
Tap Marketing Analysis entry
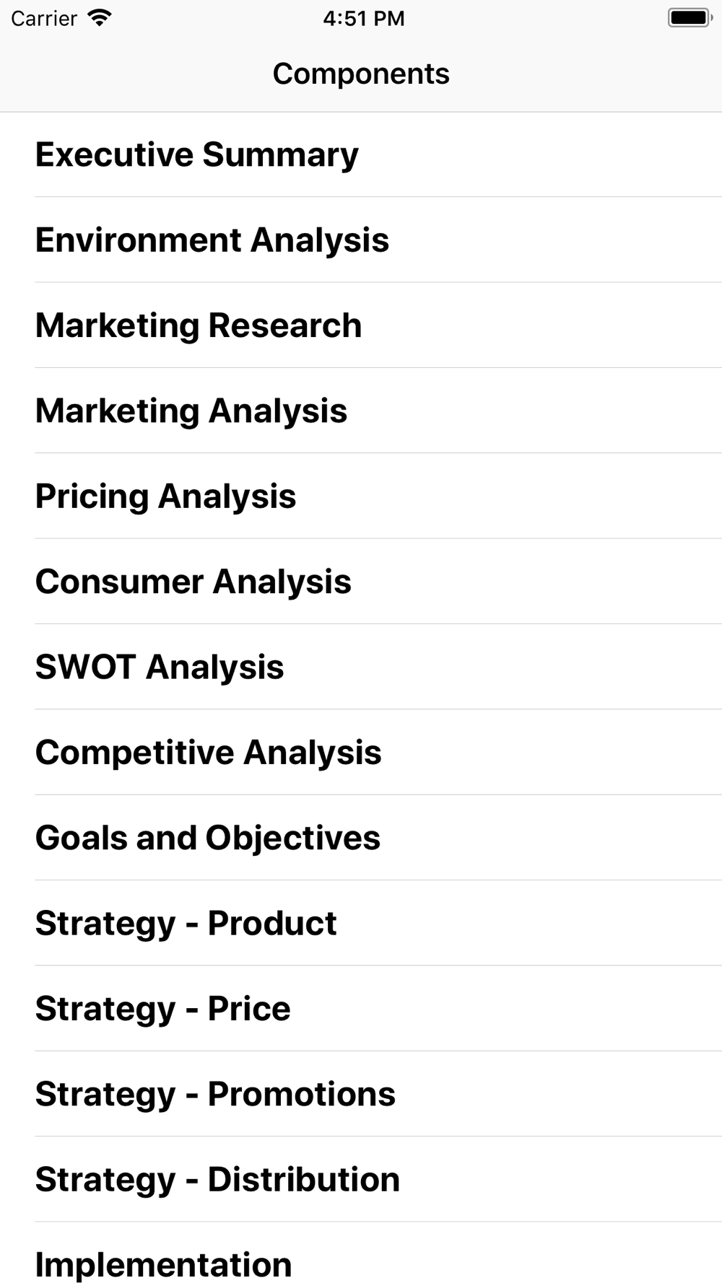pyautogui.click(x=361, y=411)
